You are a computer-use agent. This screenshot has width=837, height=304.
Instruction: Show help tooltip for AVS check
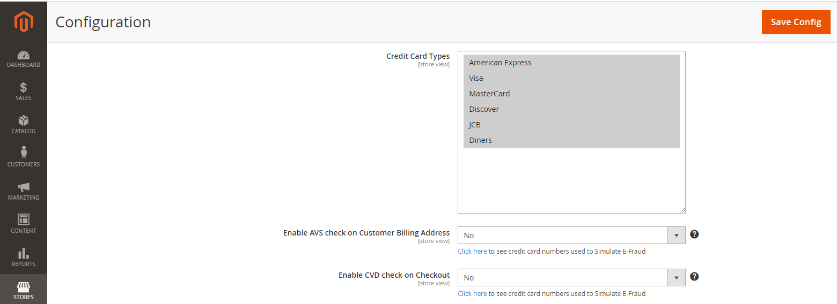(x=694, y=234)
